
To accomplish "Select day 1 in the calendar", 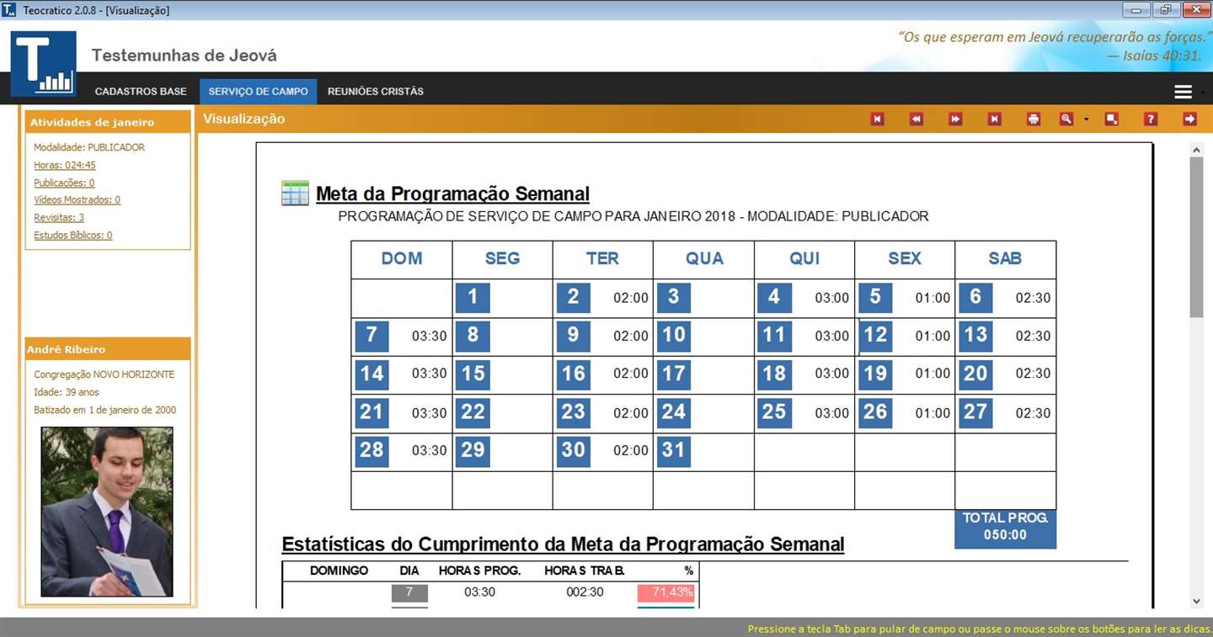I will [x=473, y=298].
